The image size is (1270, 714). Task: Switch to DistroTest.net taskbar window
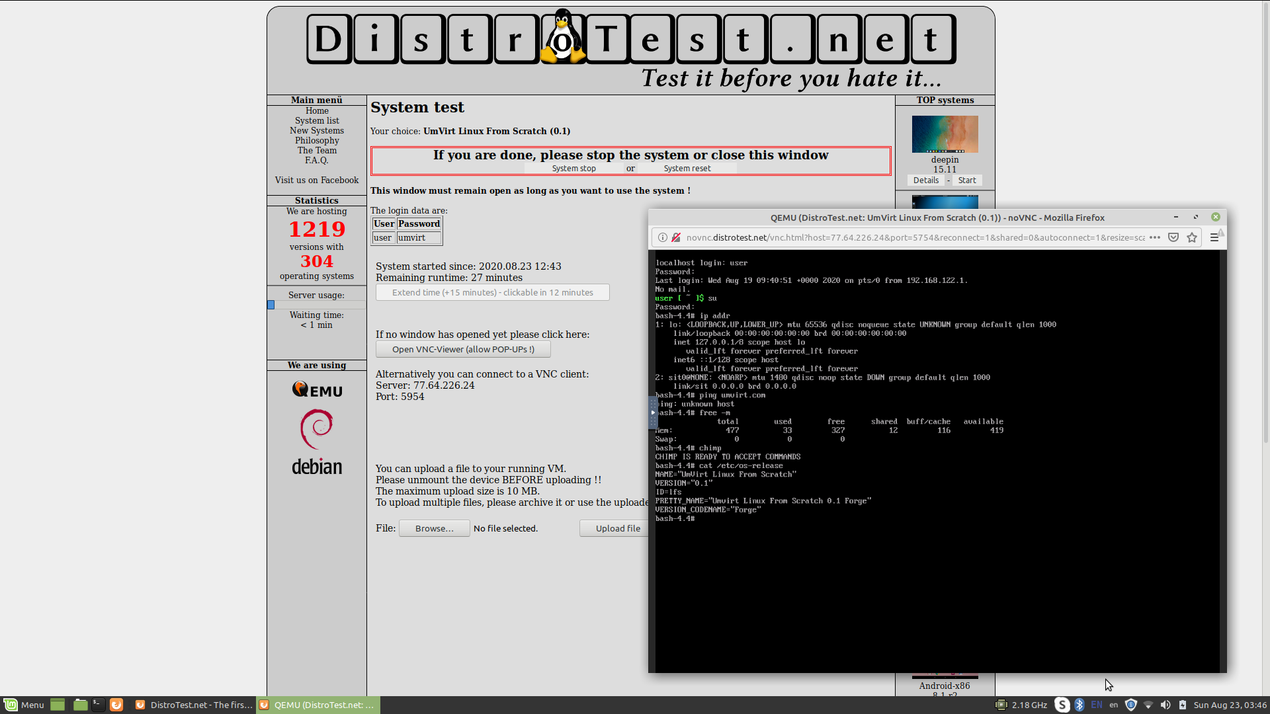point(194,705)
